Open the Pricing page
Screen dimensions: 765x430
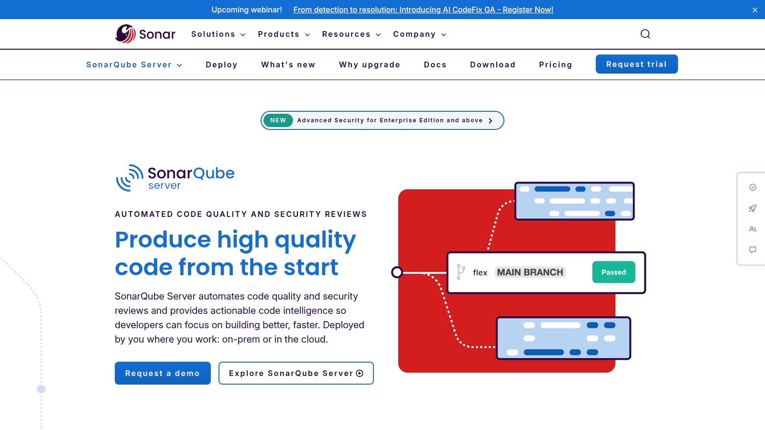click(556, 65)
